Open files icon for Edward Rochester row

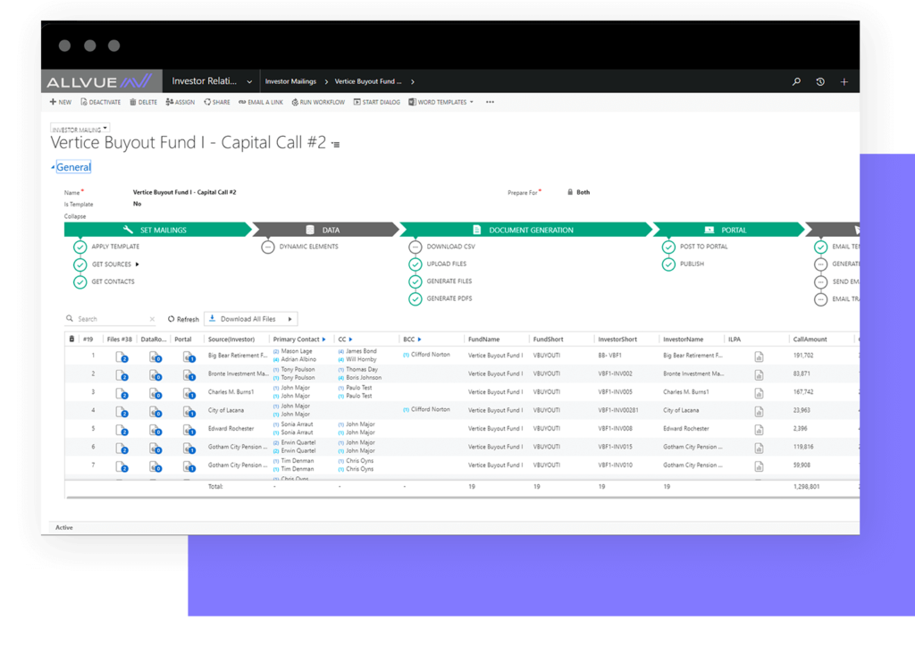pos(122,431)
